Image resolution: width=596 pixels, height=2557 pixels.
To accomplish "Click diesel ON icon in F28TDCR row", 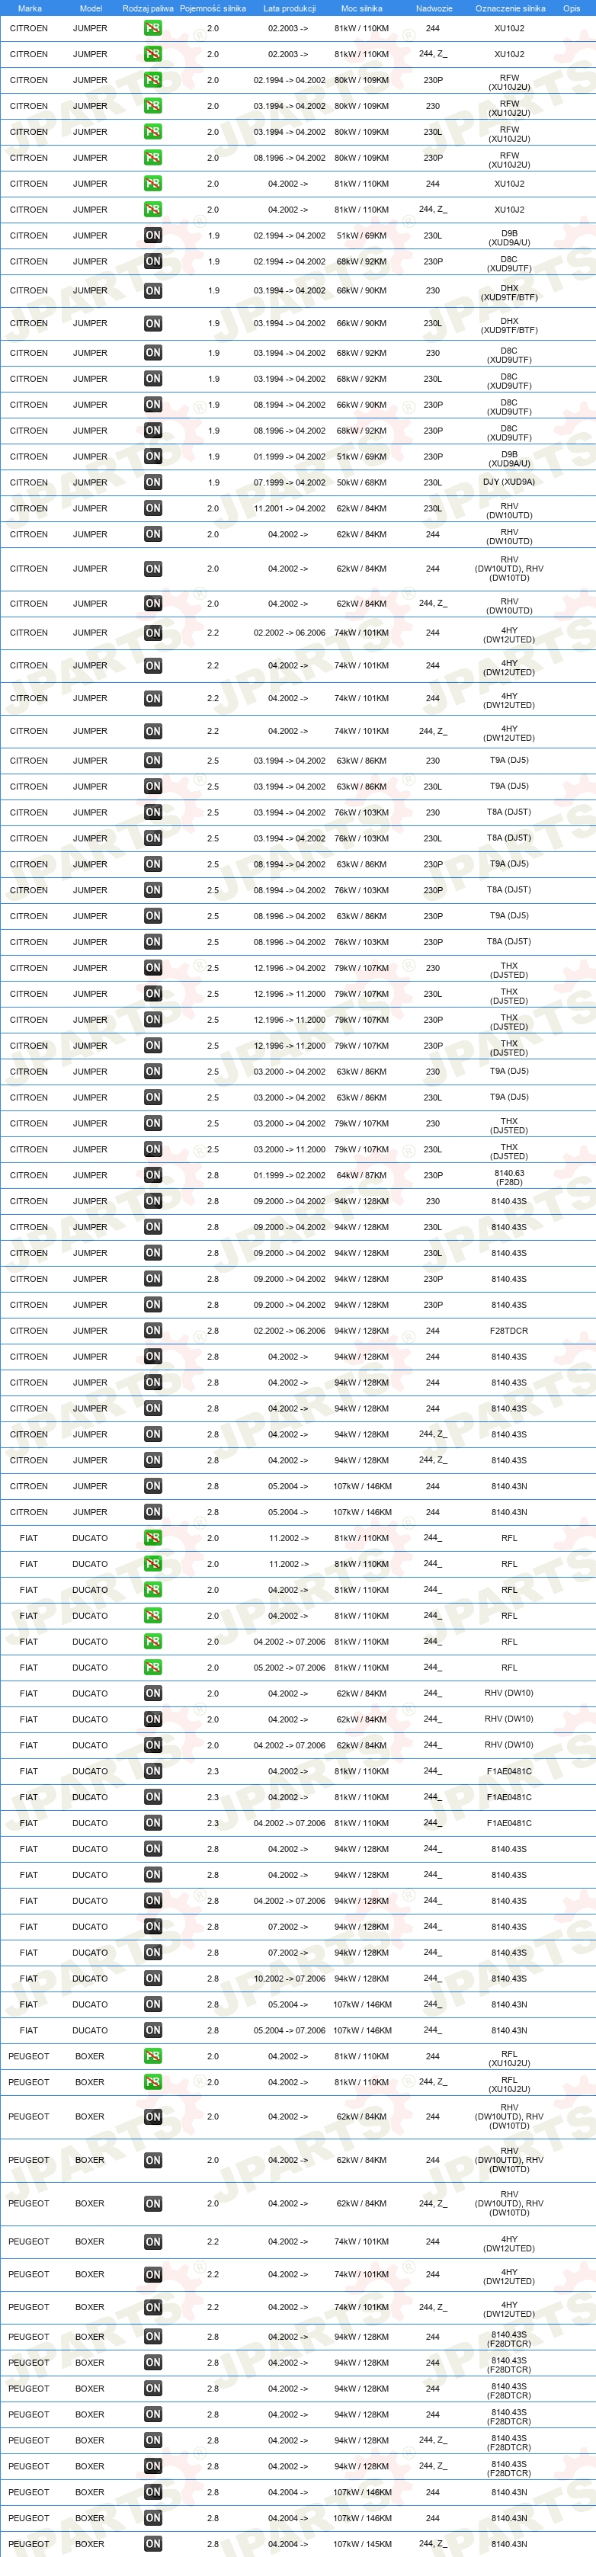I will tap(153, 1331).
